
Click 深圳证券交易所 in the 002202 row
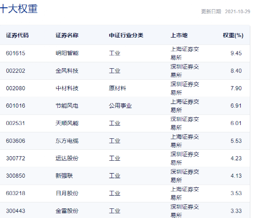click(x=185, y=71)
